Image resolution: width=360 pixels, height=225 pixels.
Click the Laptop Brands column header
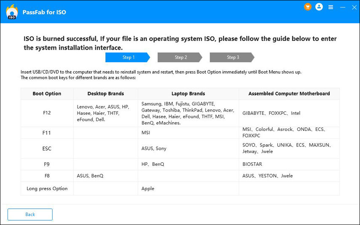(x=188, y=94)
